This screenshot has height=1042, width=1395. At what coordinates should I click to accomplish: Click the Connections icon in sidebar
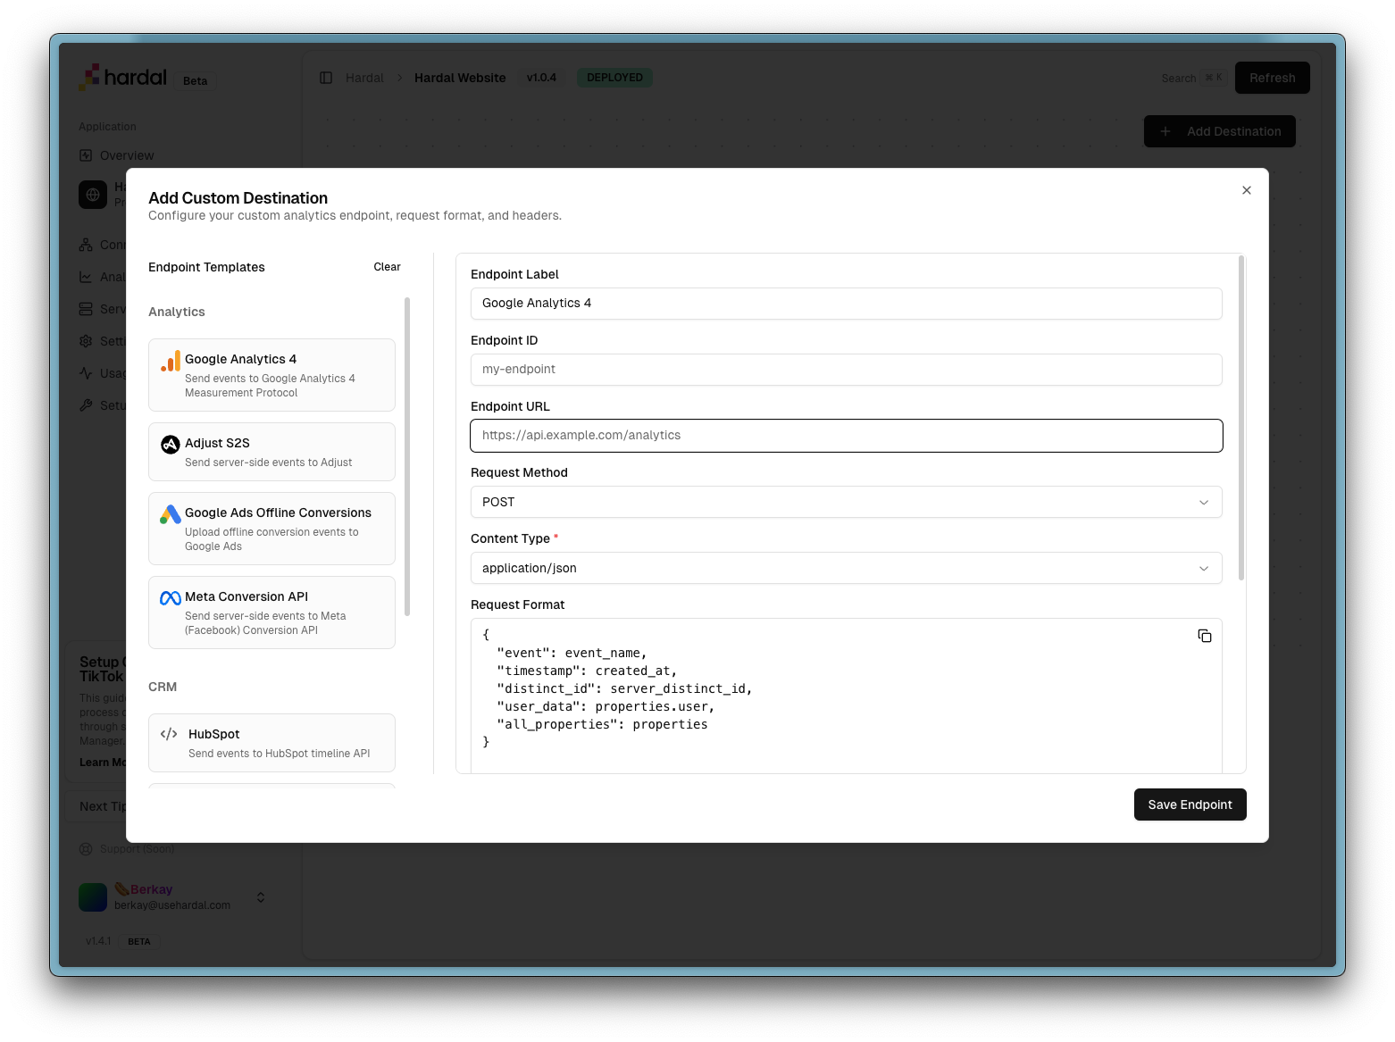tap(86, 245)
